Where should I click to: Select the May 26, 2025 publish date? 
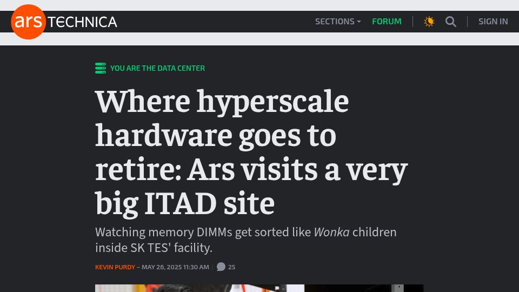pyautogui.click(x=175, y=267)
